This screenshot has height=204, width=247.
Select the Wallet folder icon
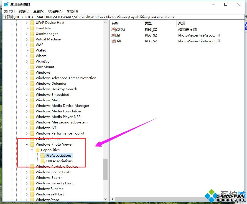coord(32,50)
